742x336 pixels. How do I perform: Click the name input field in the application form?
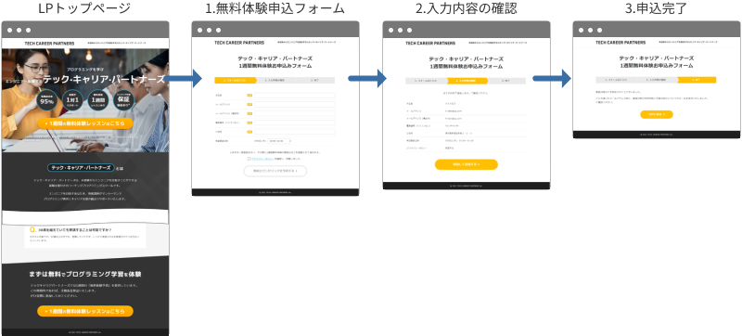(x=295, y=95)
